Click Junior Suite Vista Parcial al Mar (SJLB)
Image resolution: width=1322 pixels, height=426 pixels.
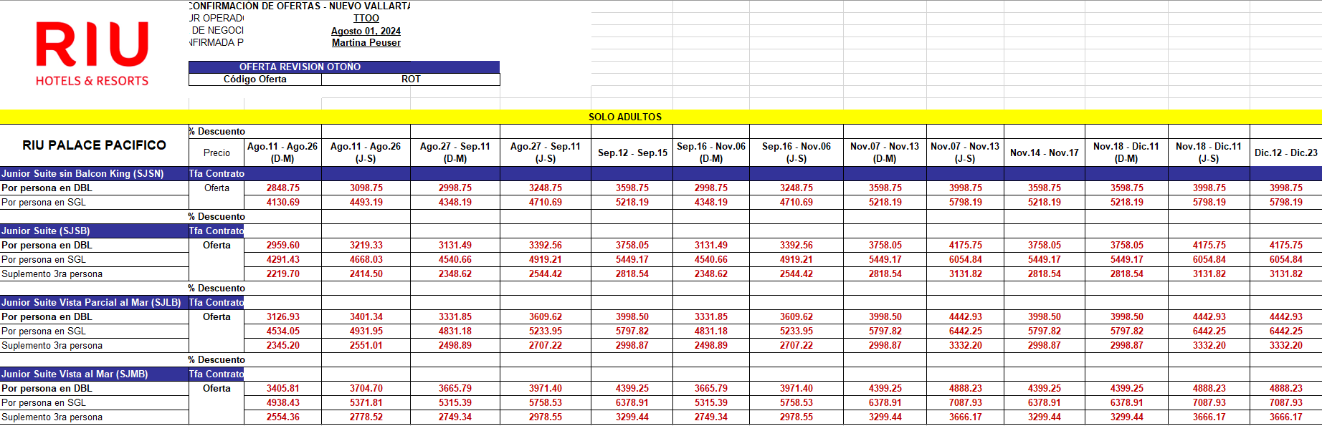[x=94, y=303]
